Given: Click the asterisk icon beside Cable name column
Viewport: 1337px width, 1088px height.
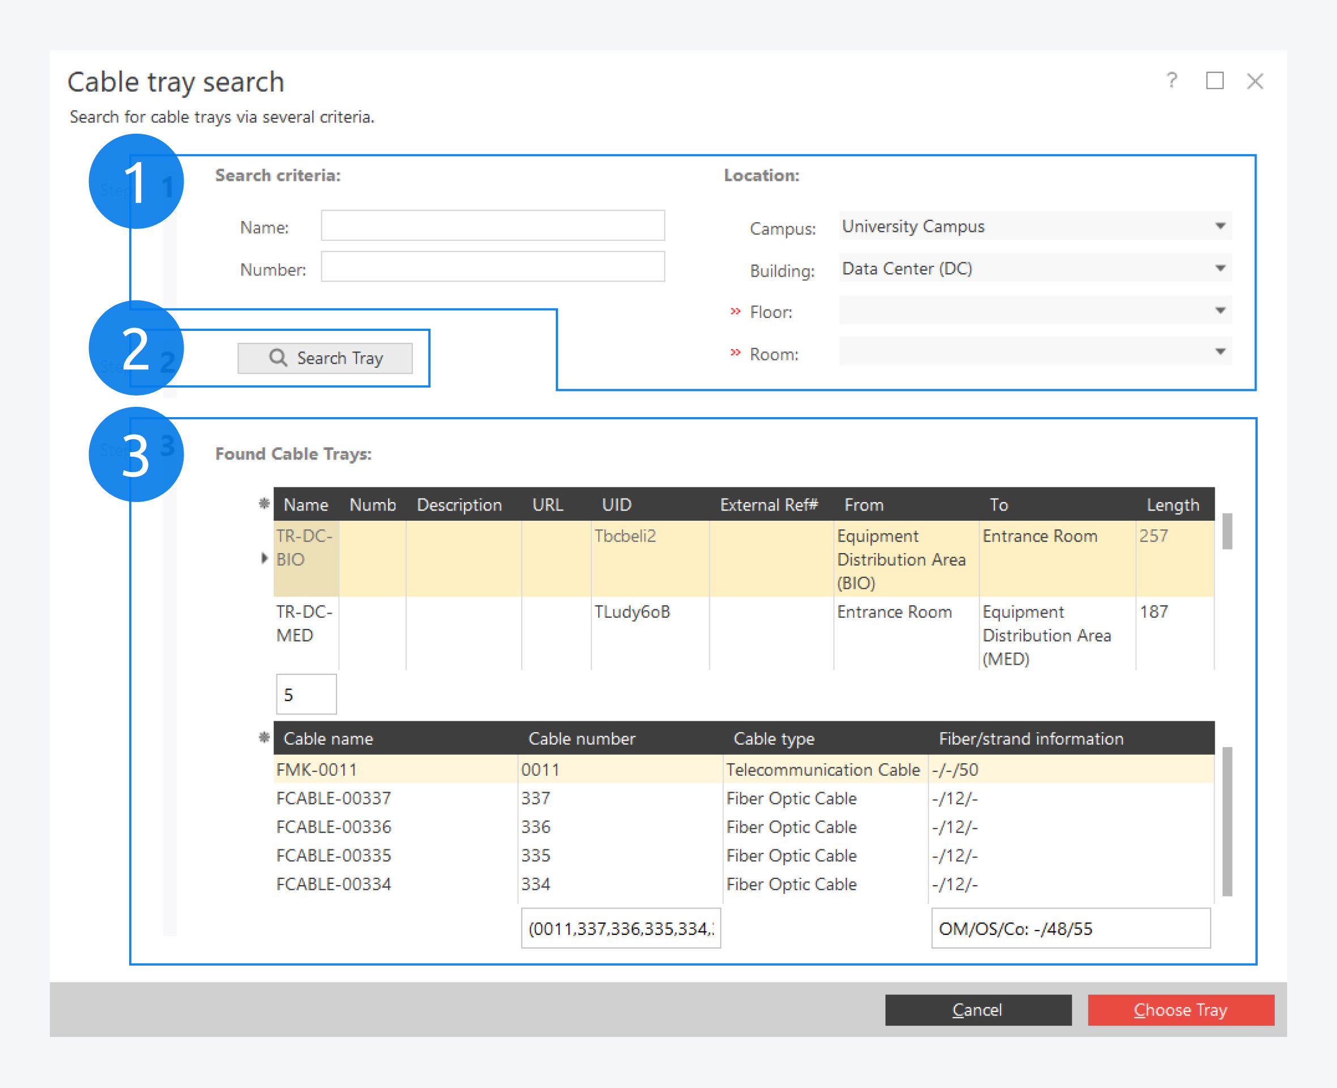Looking at the screenshot, I should (x=264, y=737).
